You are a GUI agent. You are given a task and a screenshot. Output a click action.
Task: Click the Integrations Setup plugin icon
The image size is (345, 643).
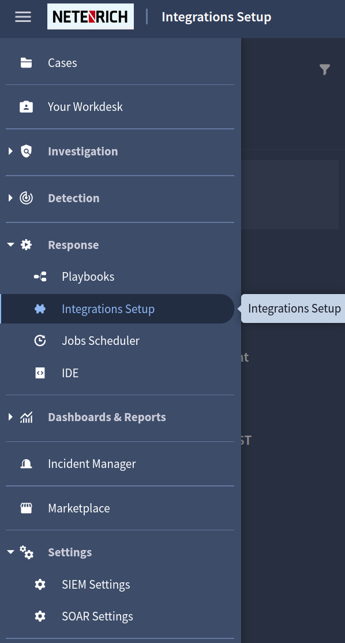point(40,309)
